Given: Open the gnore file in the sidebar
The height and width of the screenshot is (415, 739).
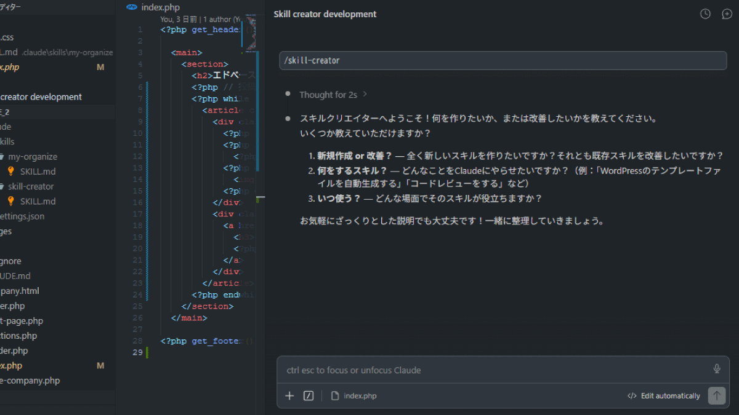Looking at the screenshot, I should pyautogui.click(x=10, y=261).
